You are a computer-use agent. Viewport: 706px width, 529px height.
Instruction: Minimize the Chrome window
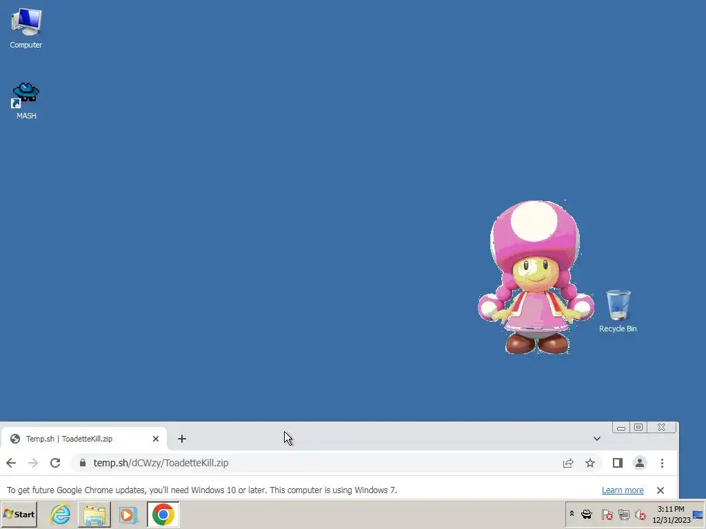pos(621,427)
